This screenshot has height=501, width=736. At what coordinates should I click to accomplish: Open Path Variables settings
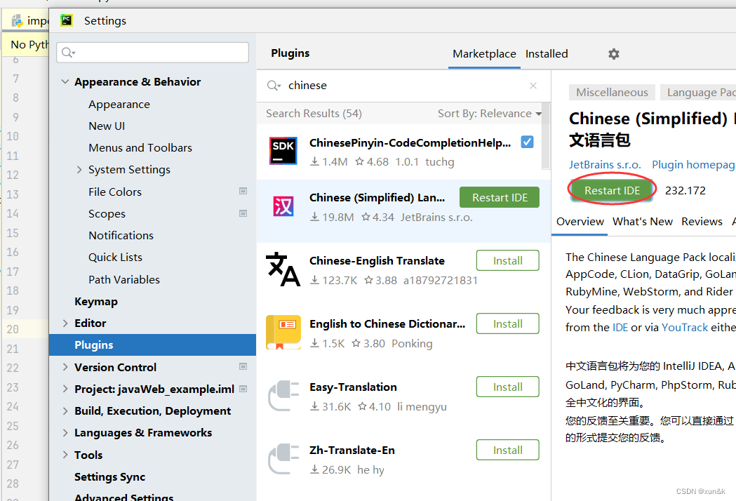124,279
